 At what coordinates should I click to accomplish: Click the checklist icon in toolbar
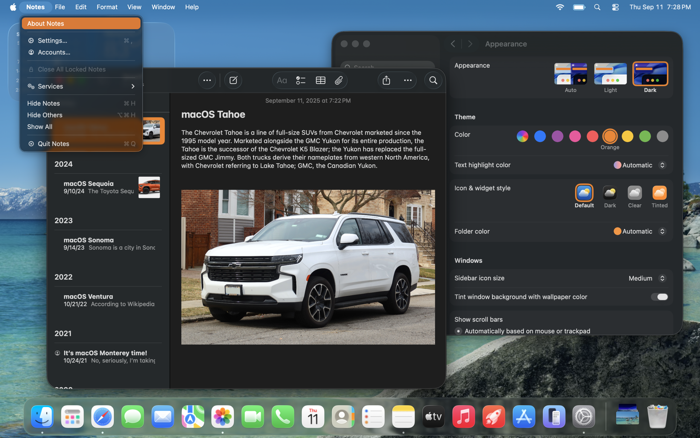(x=301, y=80)
